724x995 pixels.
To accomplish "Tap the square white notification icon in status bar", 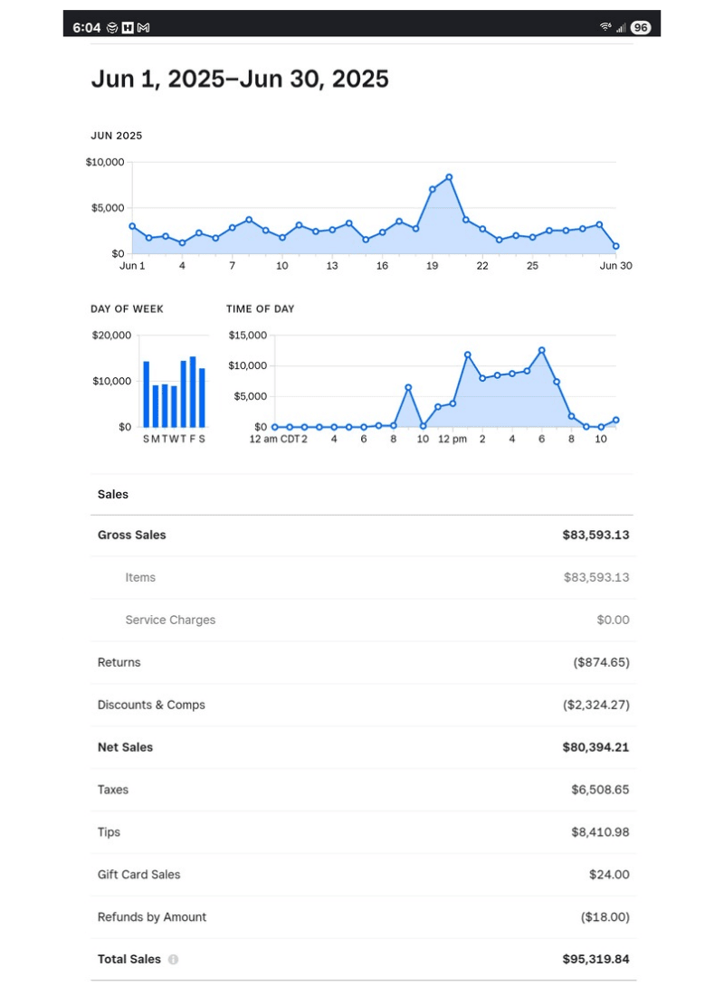I will pos(128,28).
